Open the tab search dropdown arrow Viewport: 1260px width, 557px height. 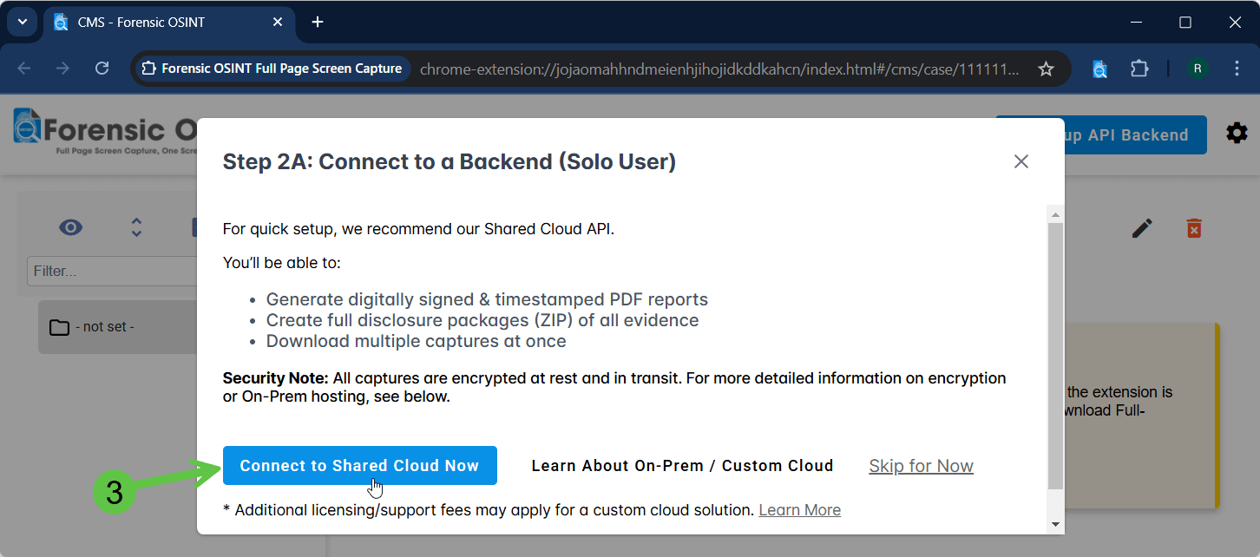[x=22, y=22]
